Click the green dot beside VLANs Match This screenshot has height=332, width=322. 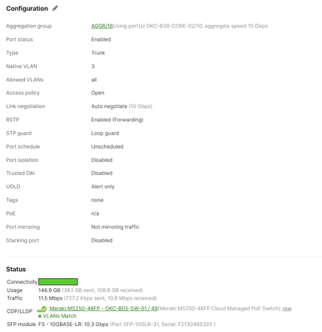[x=40, y=316]
